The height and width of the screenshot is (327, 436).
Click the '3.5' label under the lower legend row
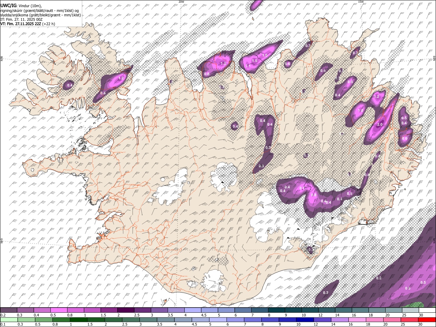[160, 324]
